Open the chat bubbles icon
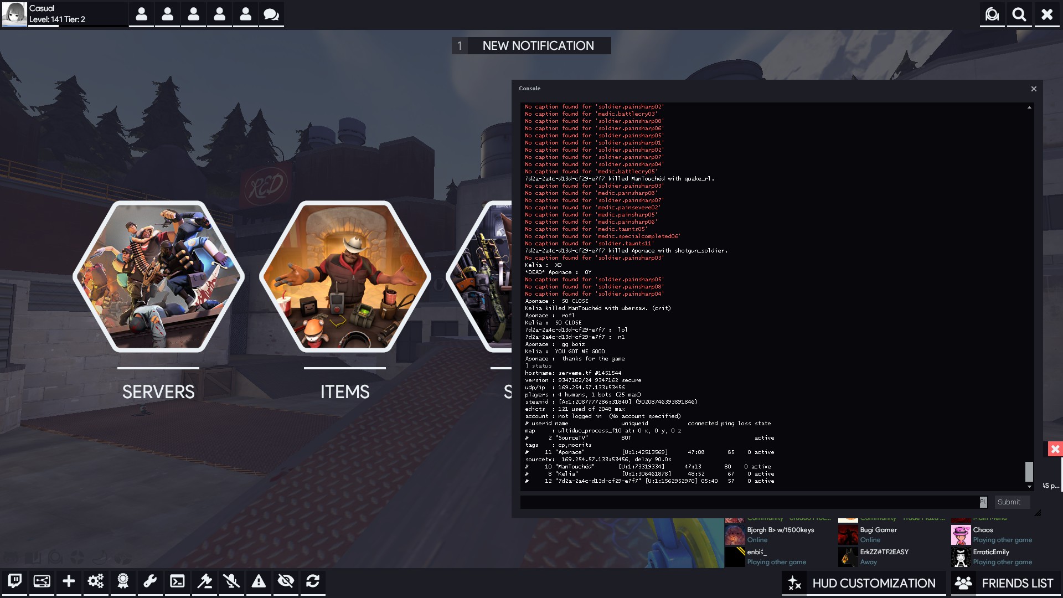1063x598 pixels. coord(271,14)
